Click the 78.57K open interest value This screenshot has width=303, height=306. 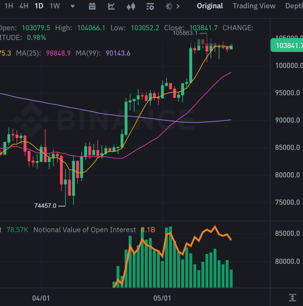[x=17, y=230]
